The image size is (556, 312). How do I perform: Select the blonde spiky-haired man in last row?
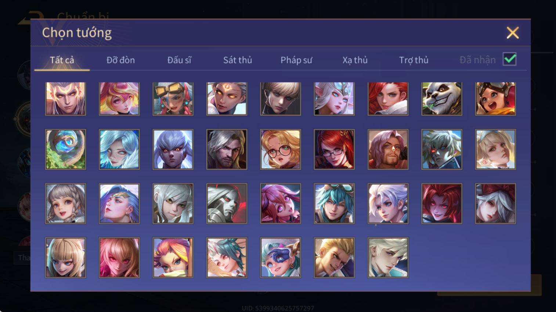click(x=334, y=258)
